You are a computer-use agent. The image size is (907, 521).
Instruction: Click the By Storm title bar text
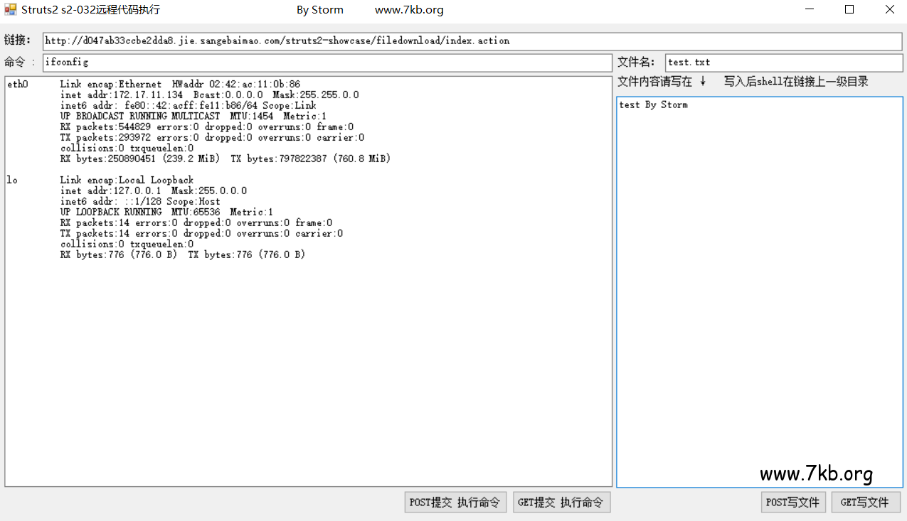click(x=319, y=9)
